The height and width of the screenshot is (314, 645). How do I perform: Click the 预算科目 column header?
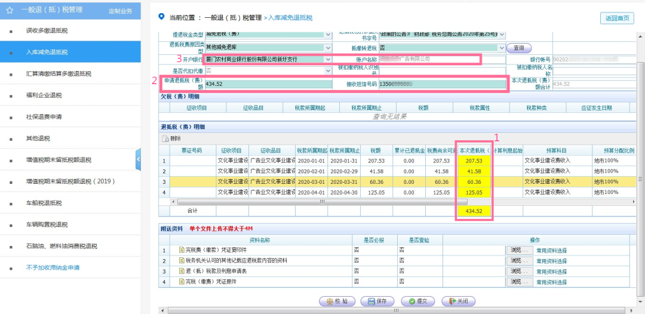(557, 150)
